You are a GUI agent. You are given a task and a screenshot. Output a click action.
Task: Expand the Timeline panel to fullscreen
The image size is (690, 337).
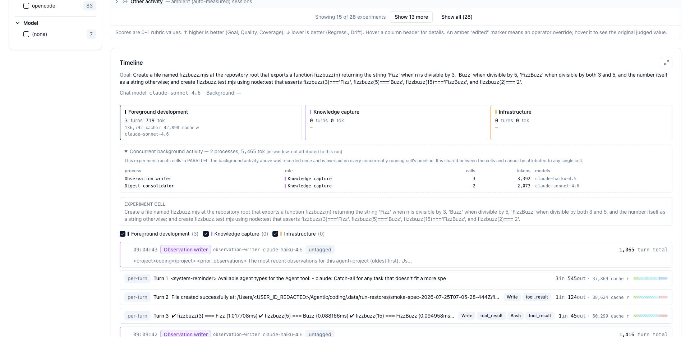666,63
